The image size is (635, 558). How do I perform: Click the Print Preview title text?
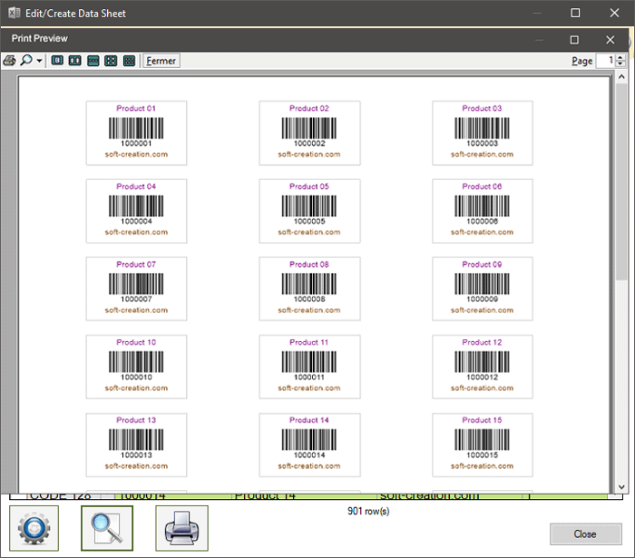pyautogui.click(x=40, y=38)
